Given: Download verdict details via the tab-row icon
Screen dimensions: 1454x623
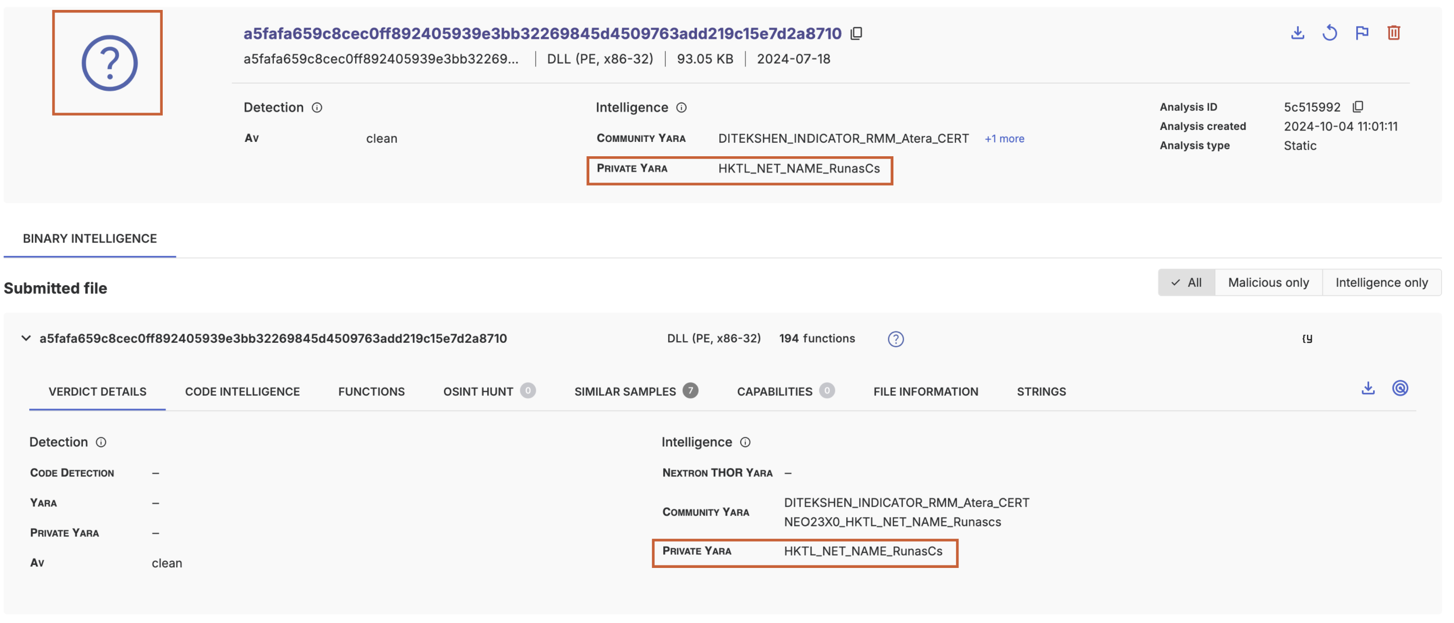Looking at the screenshot, I should tap(1368, 388).
